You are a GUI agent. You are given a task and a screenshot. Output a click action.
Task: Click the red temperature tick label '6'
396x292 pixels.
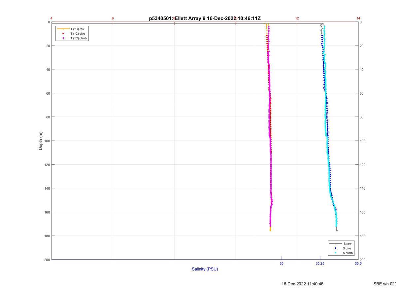coord(113,18)
